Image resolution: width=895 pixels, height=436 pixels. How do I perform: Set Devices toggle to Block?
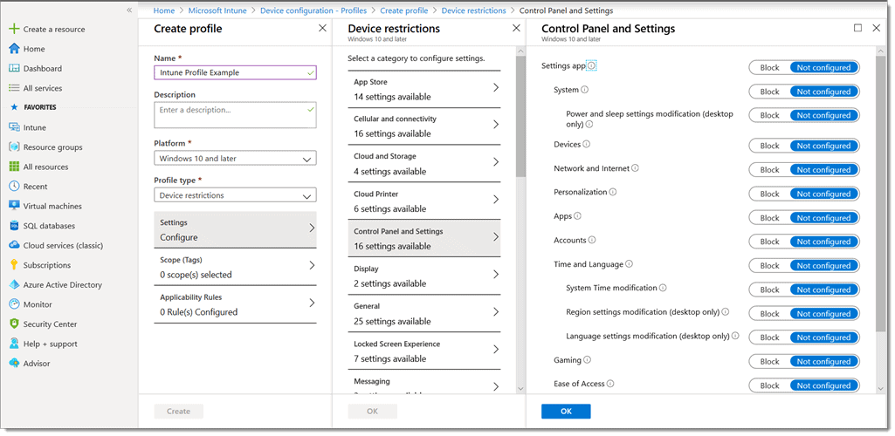click(x=769, y=146)
